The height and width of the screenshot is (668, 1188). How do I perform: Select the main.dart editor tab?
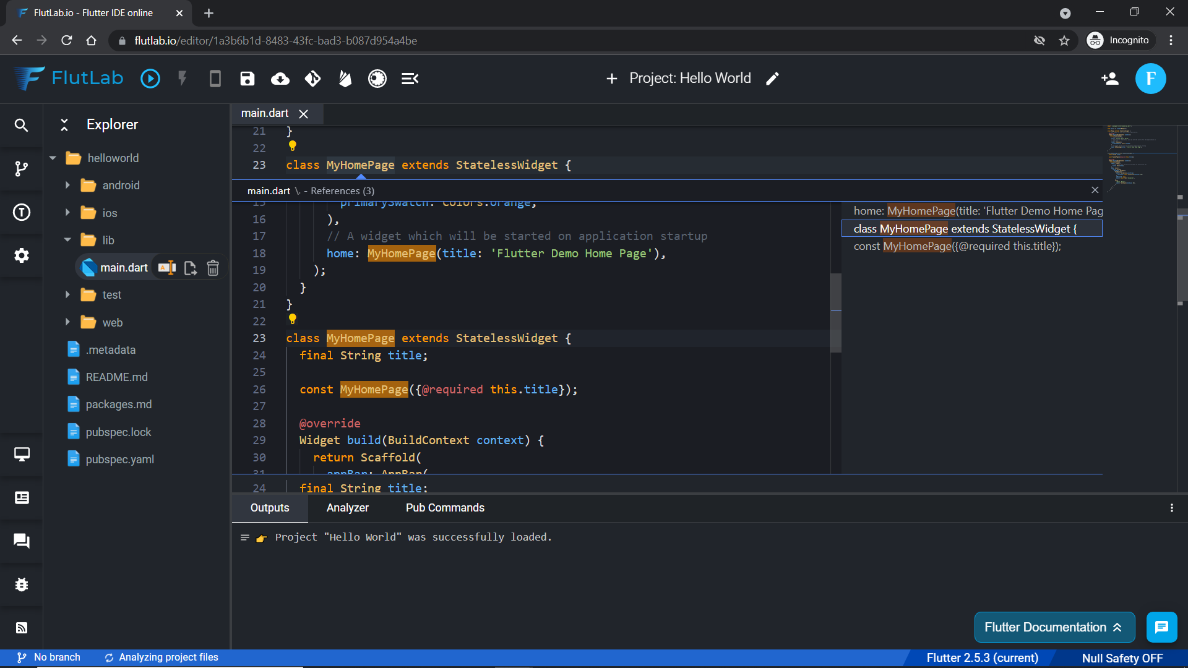coord(265,113)
